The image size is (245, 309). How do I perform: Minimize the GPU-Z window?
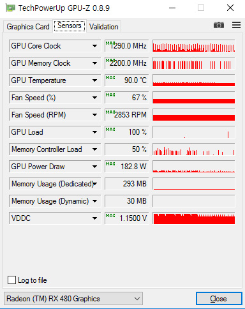click(172, 8)
